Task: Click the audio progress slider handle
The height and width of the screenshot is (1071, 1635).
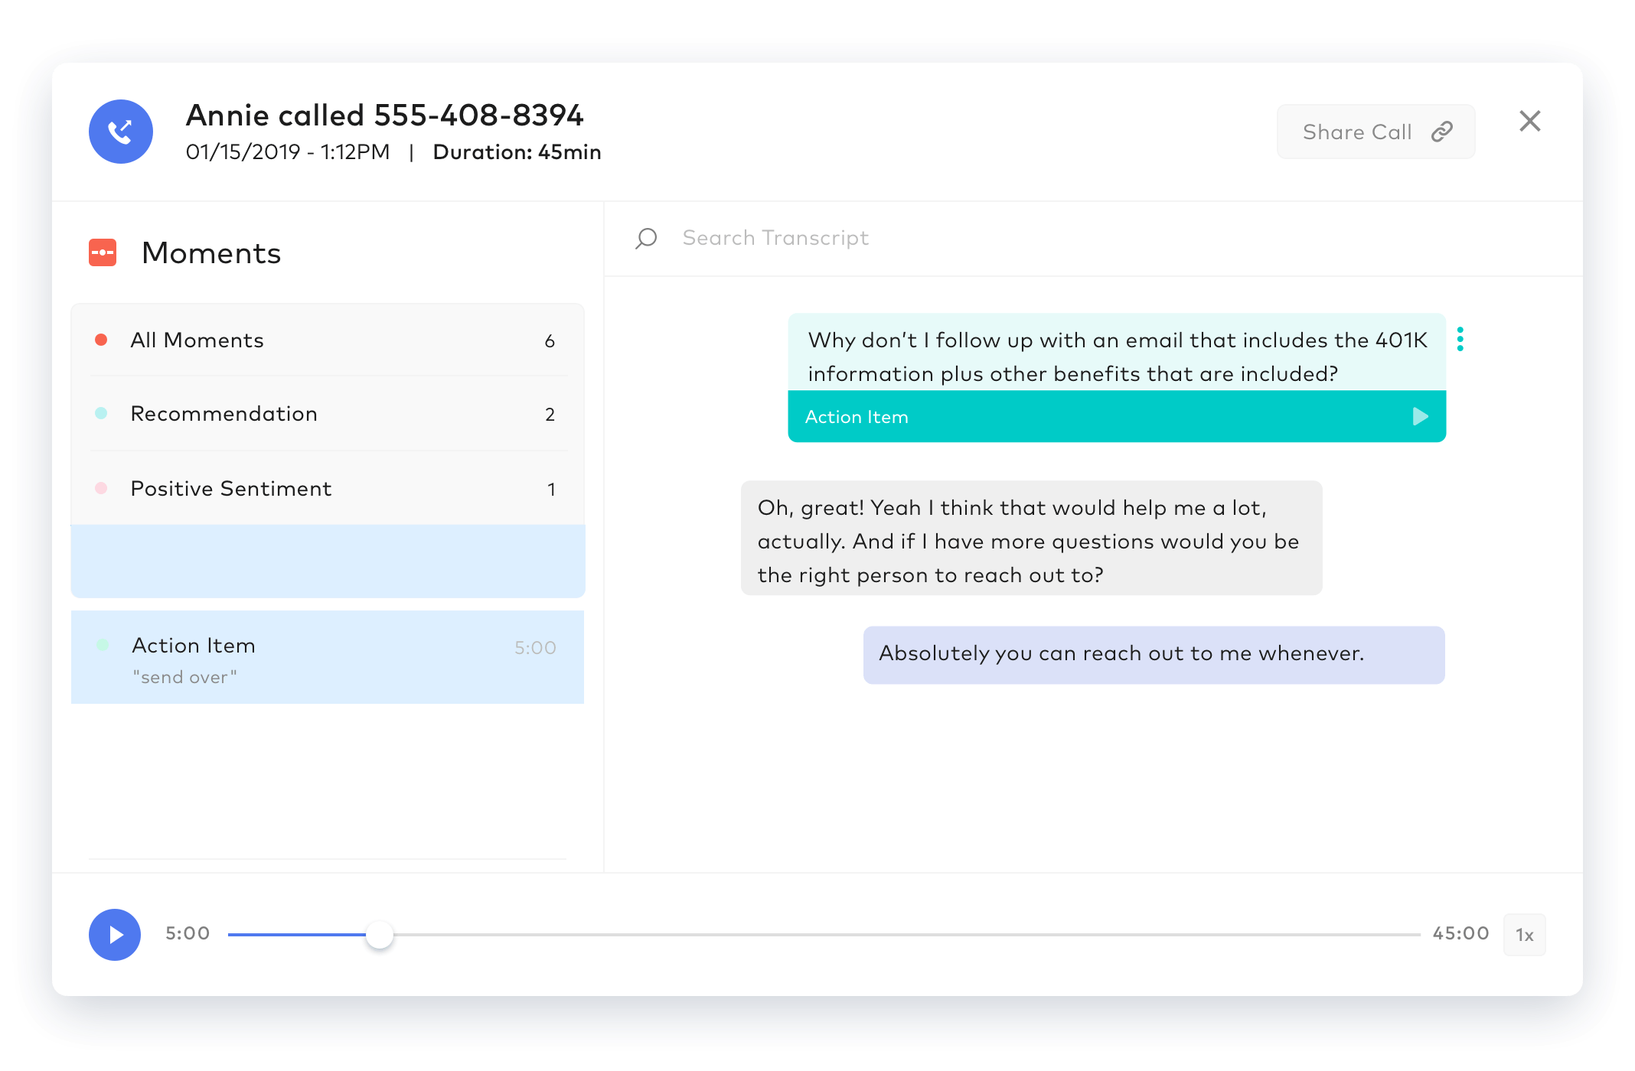Action: [380, 934]
